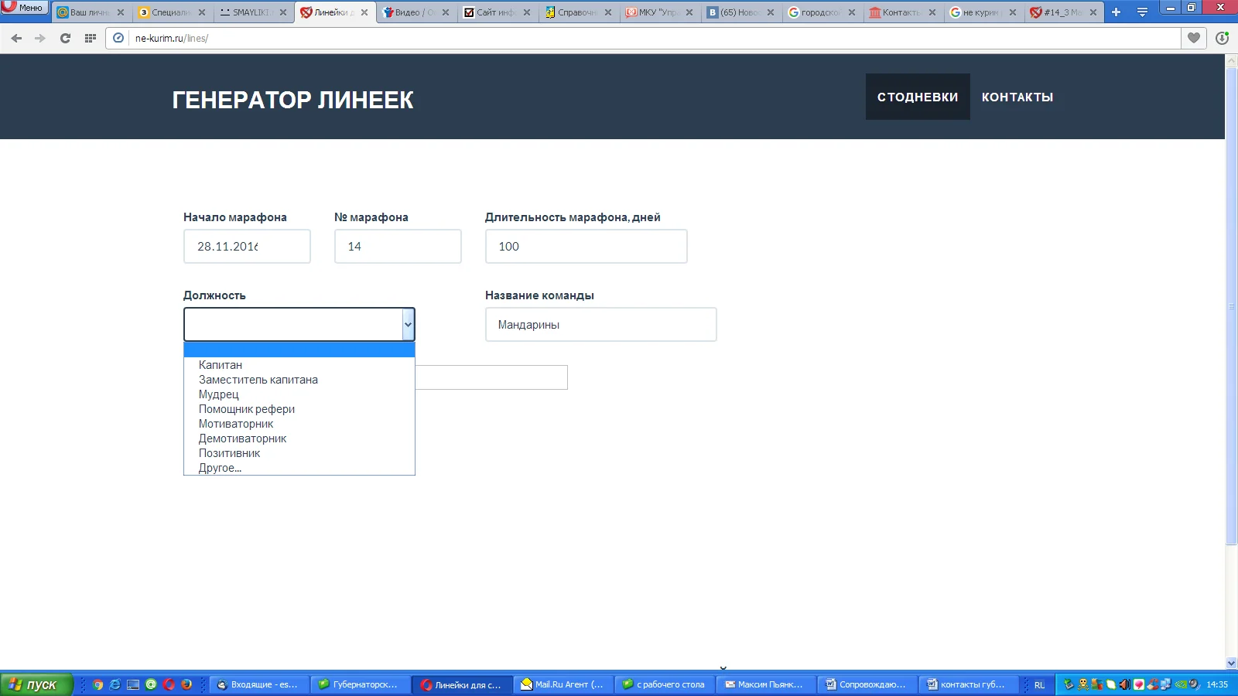1238x696 pixels.
Task: Switch to the SMAYLIKI tab
Action: tap(252, 12)
